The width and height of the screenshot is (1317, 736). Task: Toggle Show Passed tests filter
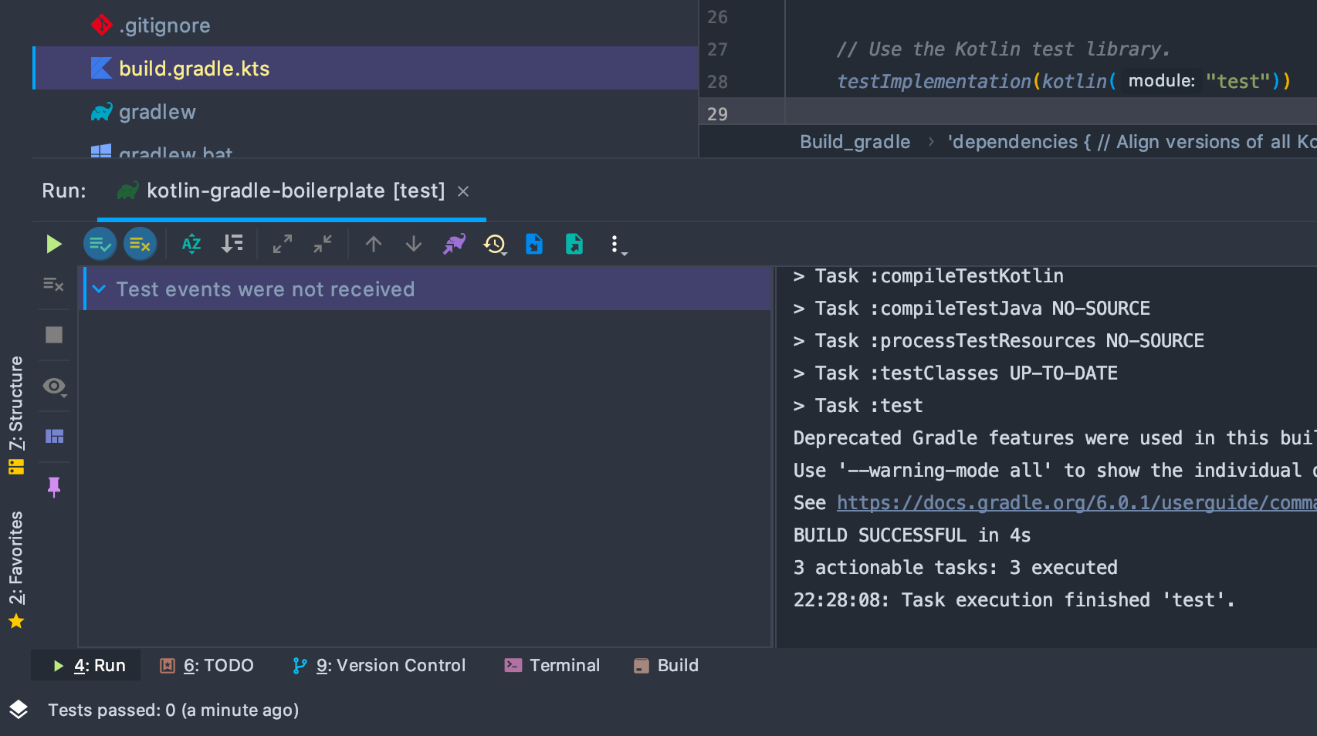[100, 244]
